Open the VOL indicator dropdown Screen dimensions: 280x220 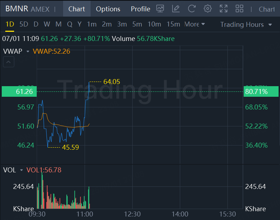pos(21,170)
